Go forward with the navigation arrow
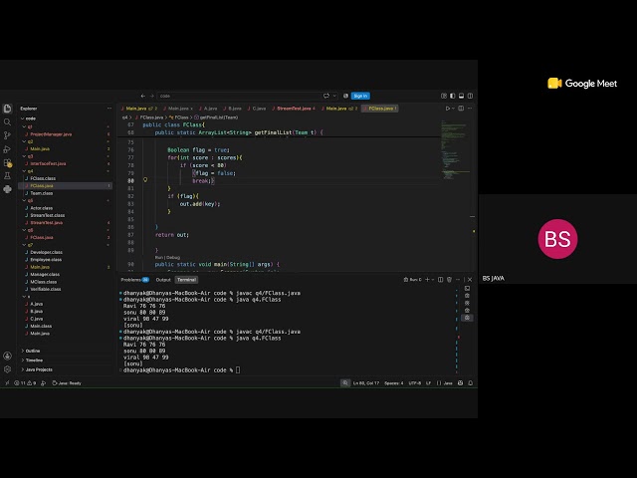 (x=152, y=96)
